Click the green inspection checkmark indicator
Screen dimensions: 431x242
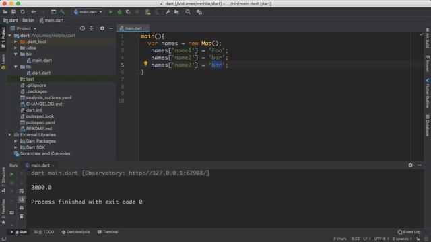(422, 34)
